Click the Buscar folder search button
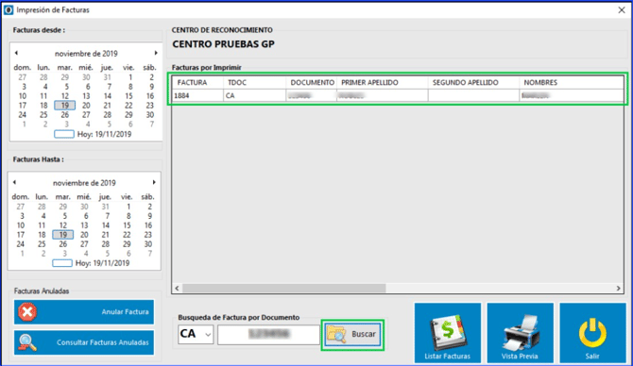This screenshot has height=366, width=633. pos(352,334)
